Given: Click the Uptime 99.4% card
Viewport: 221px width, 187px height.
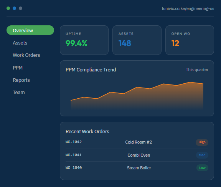Looking at the screenshot, I should 84,40.
